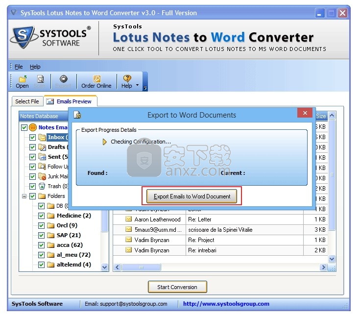Image resolution: width=360 pixels, height=316 pixels.
Task: Click the Open toolbar icon
Action: (23, 79)
